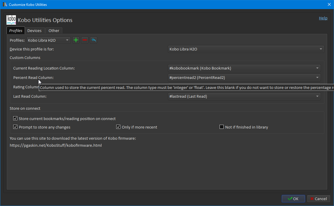The height and width of the screenshot is (206, 334).
Task: Click the Percent Read Column label
Action: pyautogui.click(x=34, y=77)
